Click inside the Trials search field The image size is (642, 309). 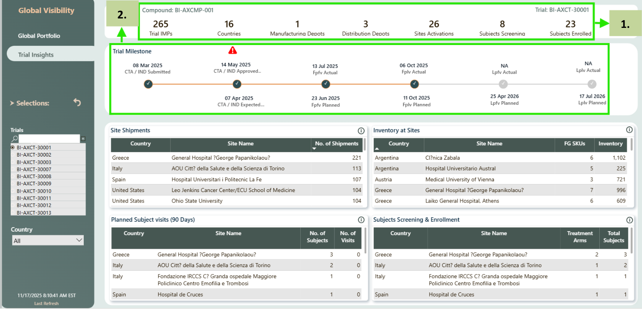(49, 139)
